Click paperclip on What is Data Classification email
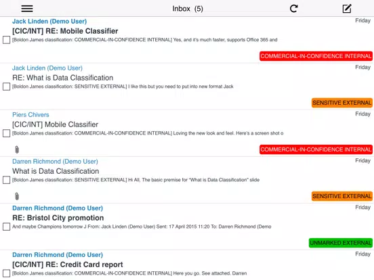Screen dimensions: 374x280 17,196
